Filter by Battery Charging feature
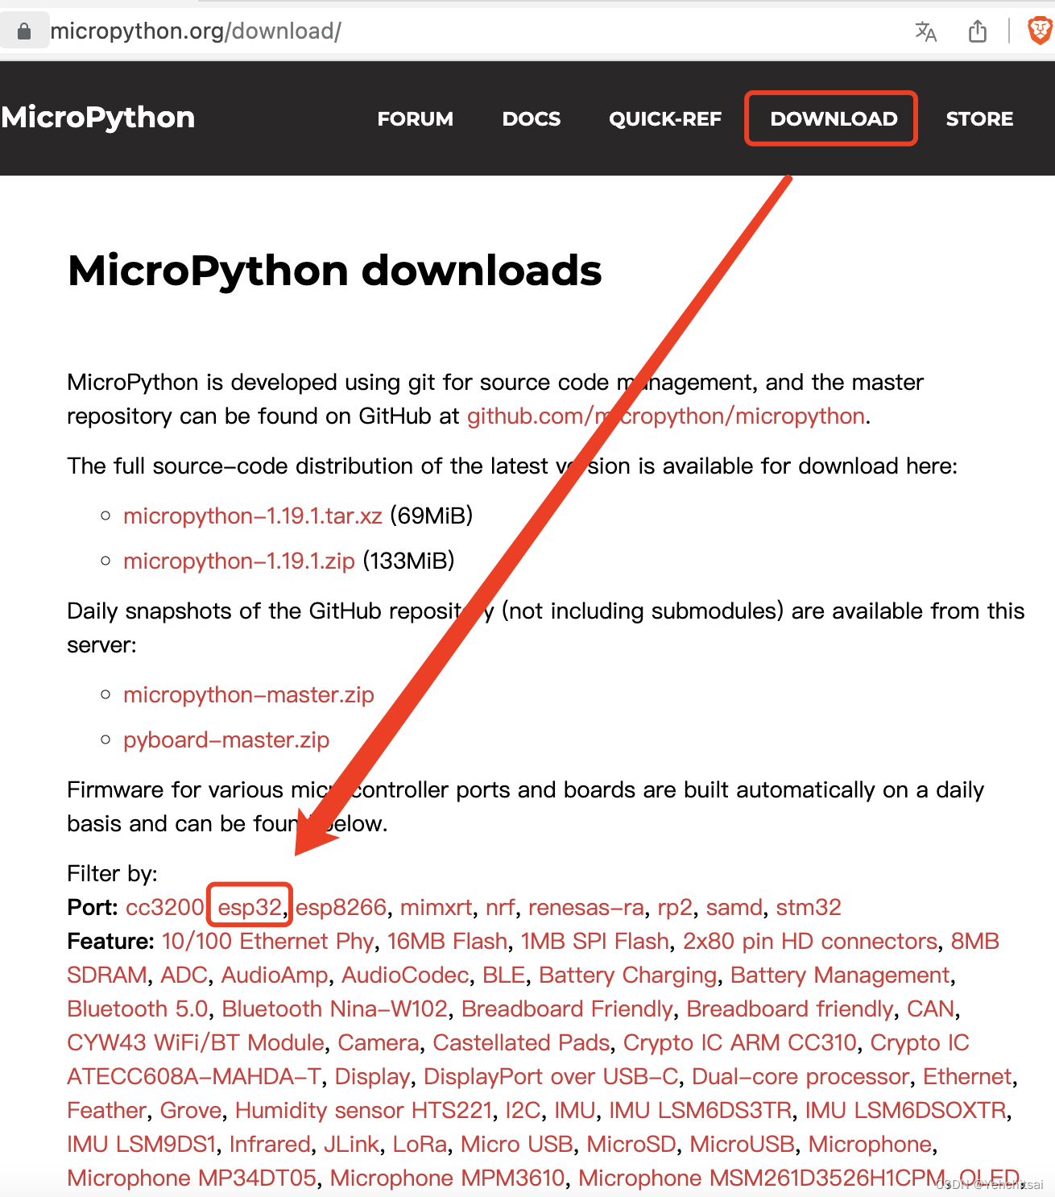Viewport: 1055px width, 1197px height. click(x=628, y=975)
